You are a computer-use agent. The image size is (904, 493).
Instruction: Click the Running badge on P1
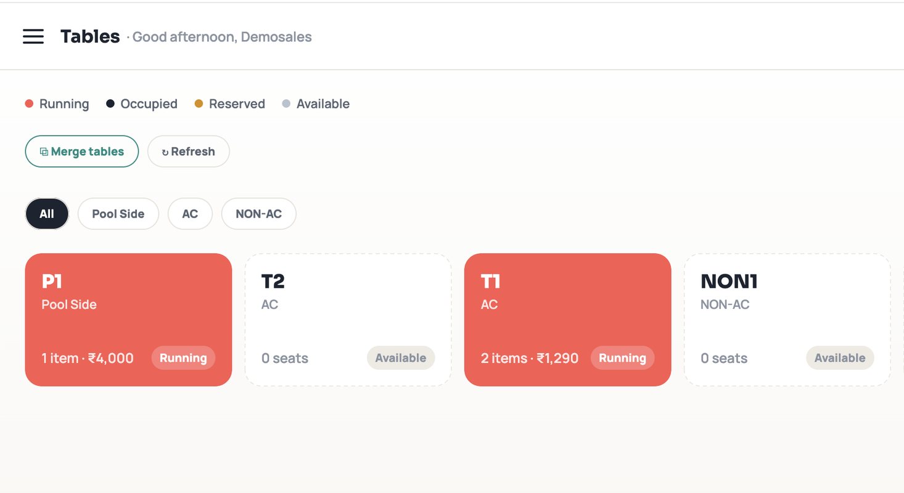(183, 358)
